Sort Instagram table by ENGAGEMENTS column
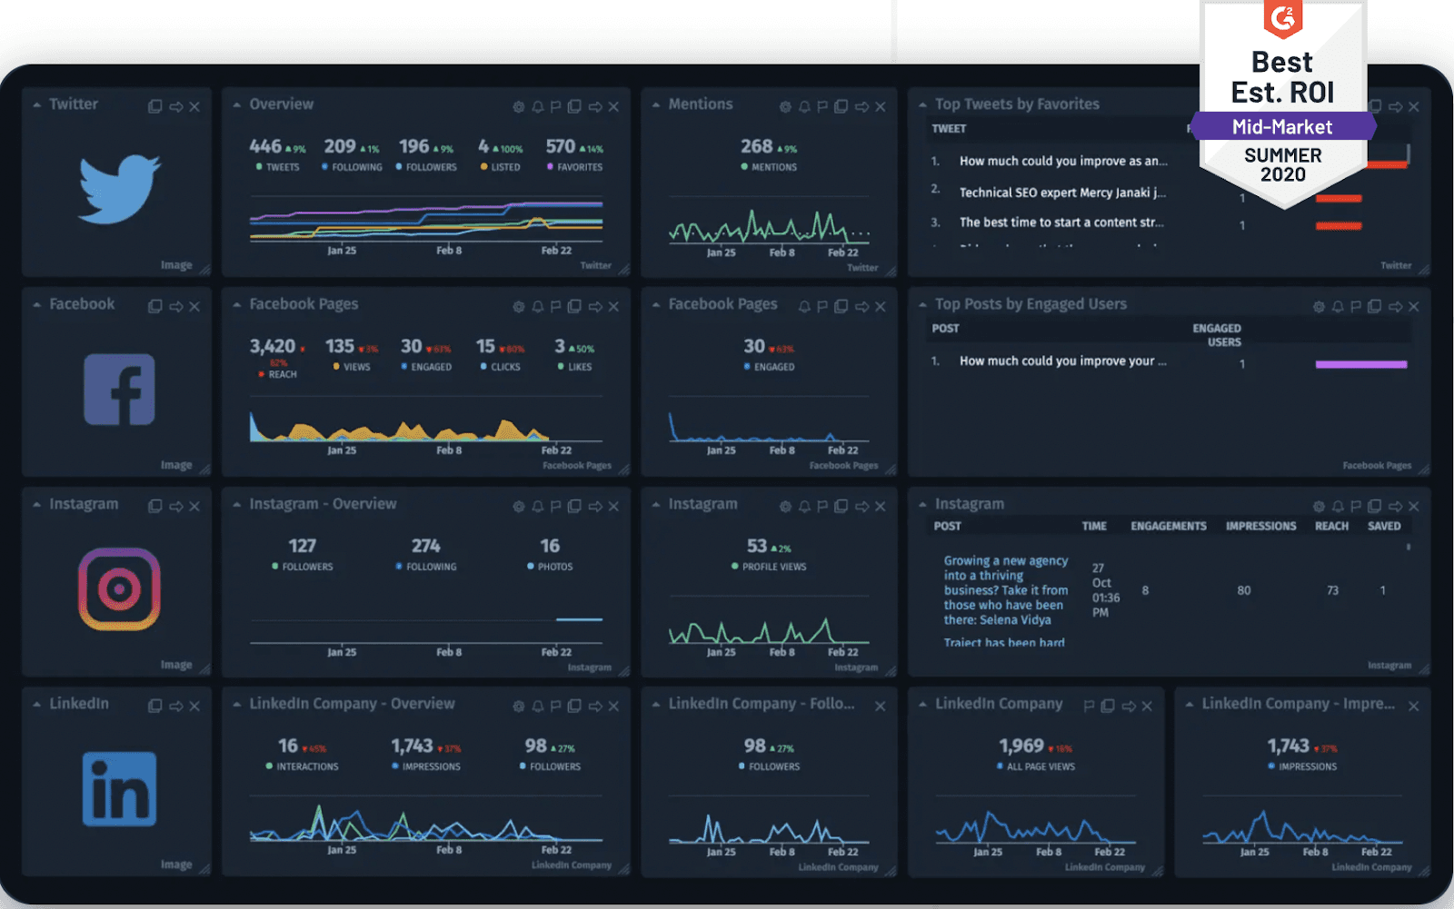Image resolution: width=1454 pixels, height=909 pixels. 1169,527
